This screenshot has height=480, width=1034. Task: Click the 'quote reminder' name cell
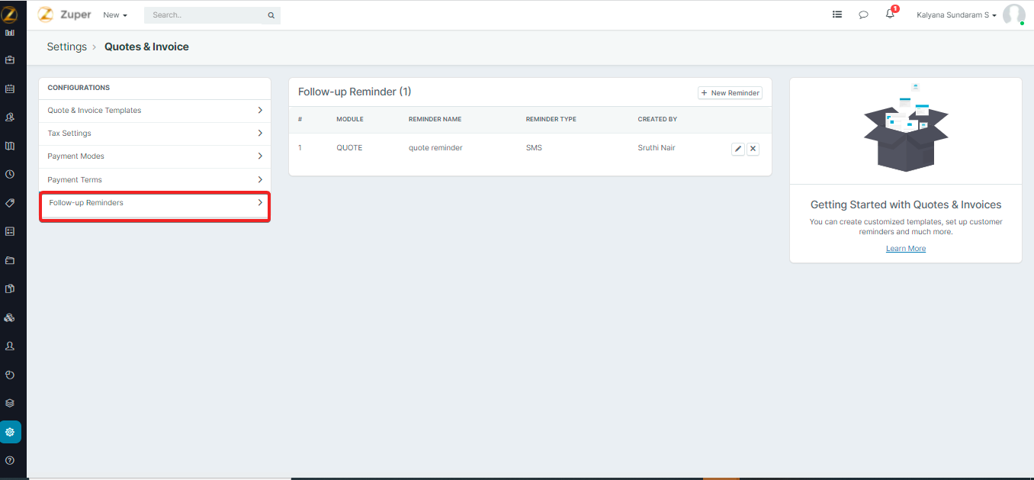click(435, 148)
